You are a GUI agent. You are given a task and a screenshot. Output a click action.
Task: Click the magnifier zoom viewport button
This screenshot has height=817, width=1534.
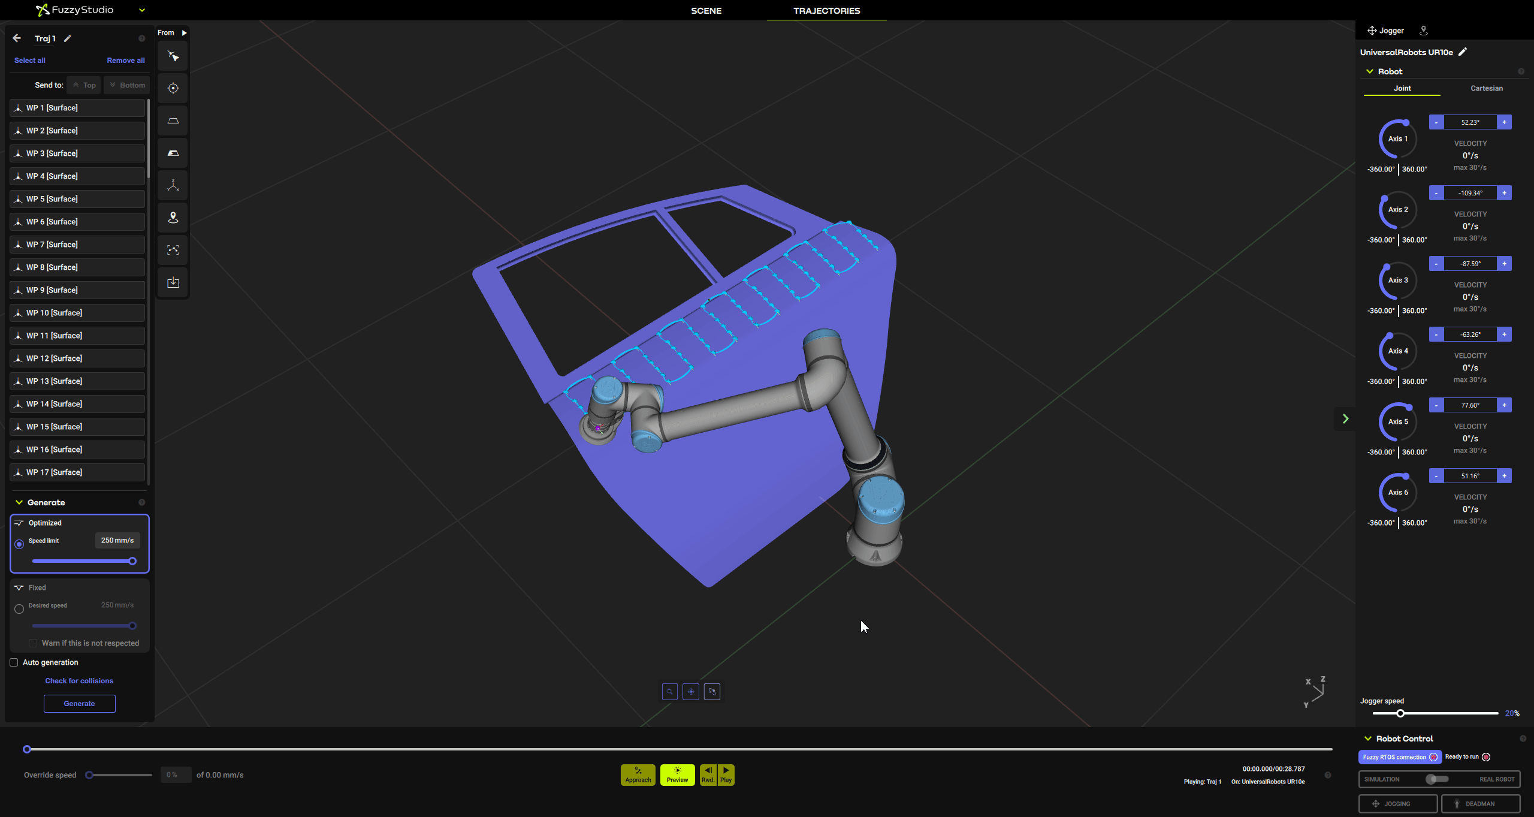point(670,692)
